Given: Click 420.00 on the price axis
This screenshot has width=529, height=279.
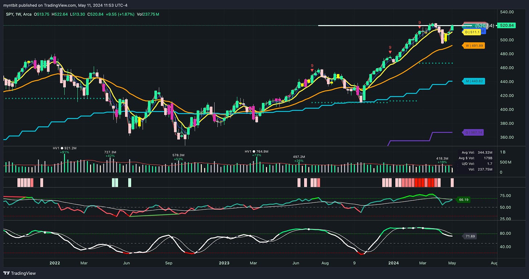Looking at the screenshot, I should pyautogui.click(x=506, y=95).
